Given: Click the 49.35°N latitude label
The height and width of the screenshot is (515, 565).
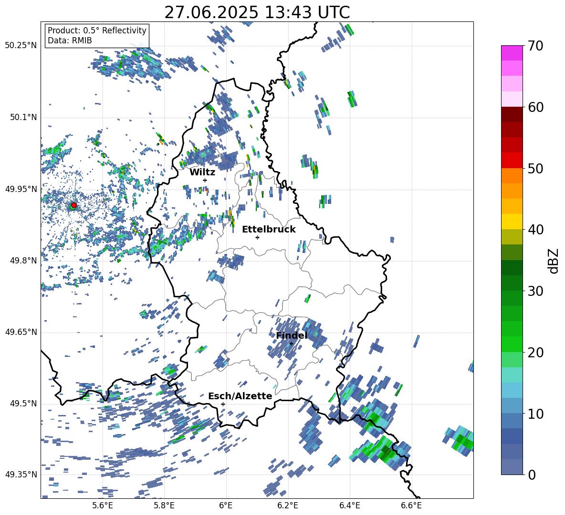Looking at the screenshot, I should [x=21, y=475].
